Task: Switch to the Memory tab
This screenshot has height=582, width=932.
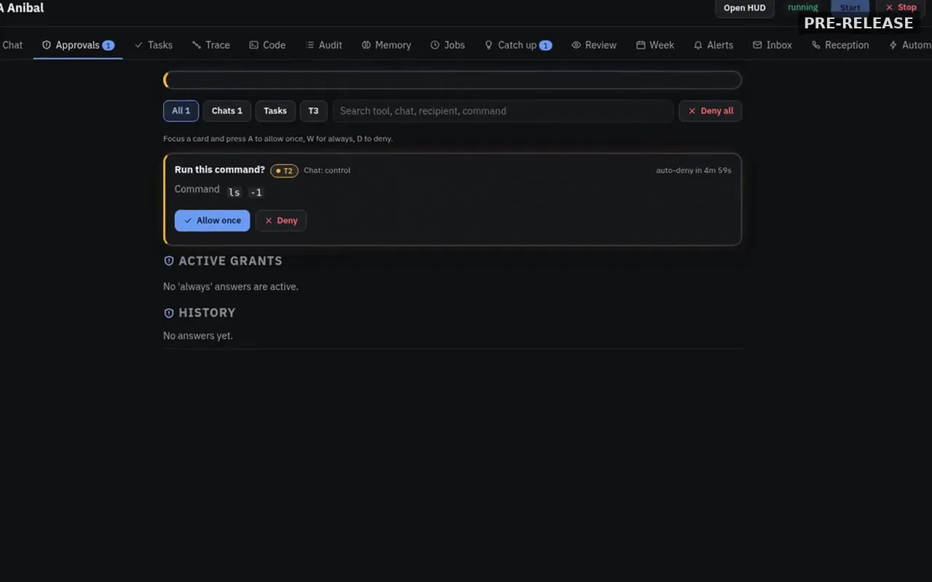Action: (387, 45)
